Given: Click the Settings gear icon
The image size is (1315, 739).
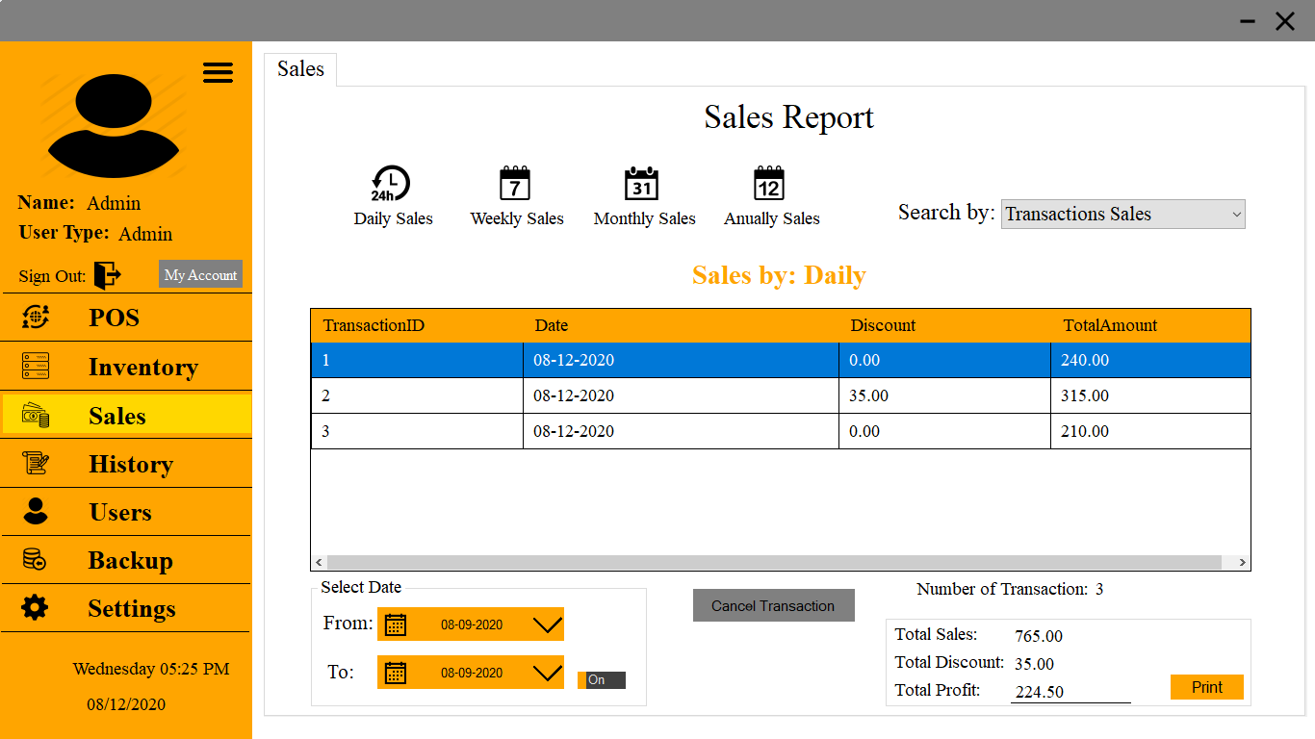Looking at the screenshot, I should click(x=36, y=608).
